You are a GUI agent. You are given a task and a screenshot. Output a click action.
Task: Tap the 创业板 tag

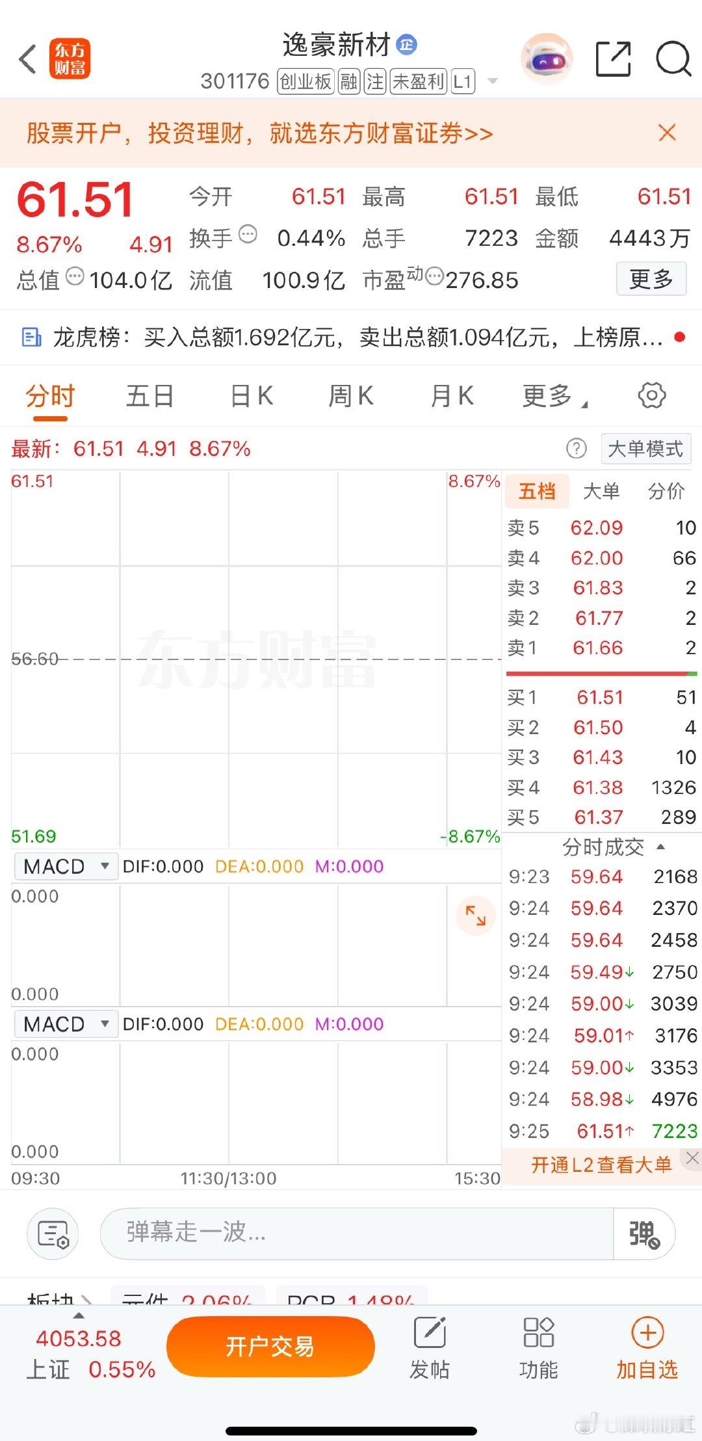305,81
